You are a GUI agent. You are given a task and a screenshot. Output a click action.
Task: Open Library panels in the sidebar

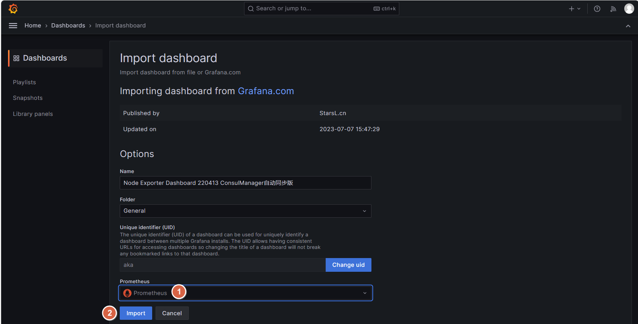[x=33, y=114]
